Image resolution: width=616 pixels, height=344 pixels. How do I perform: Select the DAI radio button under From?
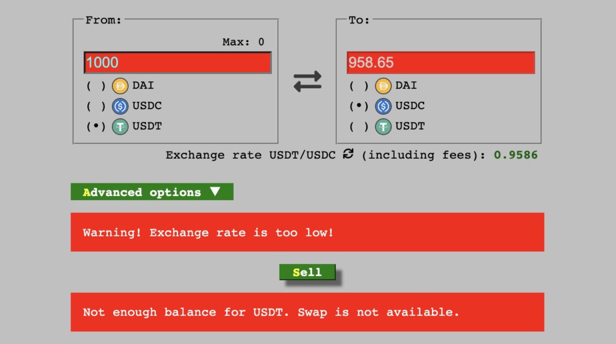[x=96, y=86]
